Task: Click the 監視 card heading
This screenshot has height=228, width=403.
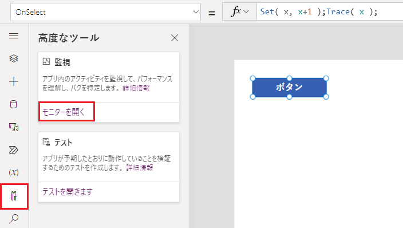Action: point(62,62)
